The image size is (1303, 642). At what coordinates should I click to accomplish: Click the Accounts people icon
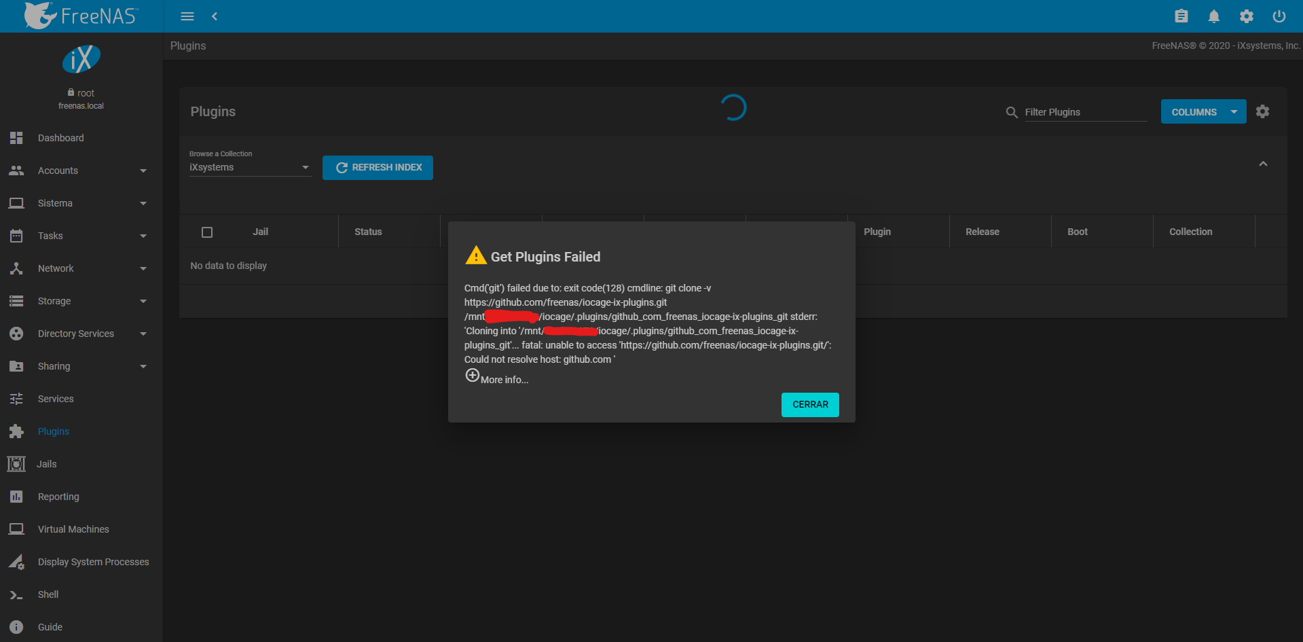[x=16, y=171]
